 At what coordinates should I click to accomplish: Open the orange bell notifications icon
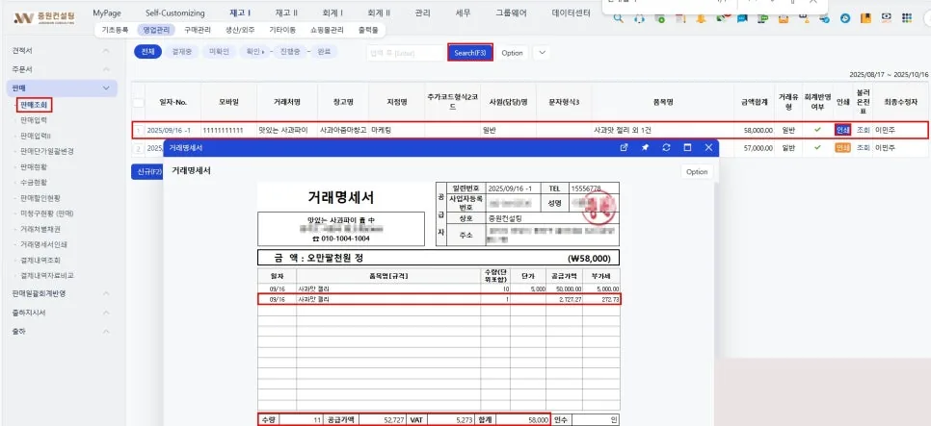click(x=702, y=18)
